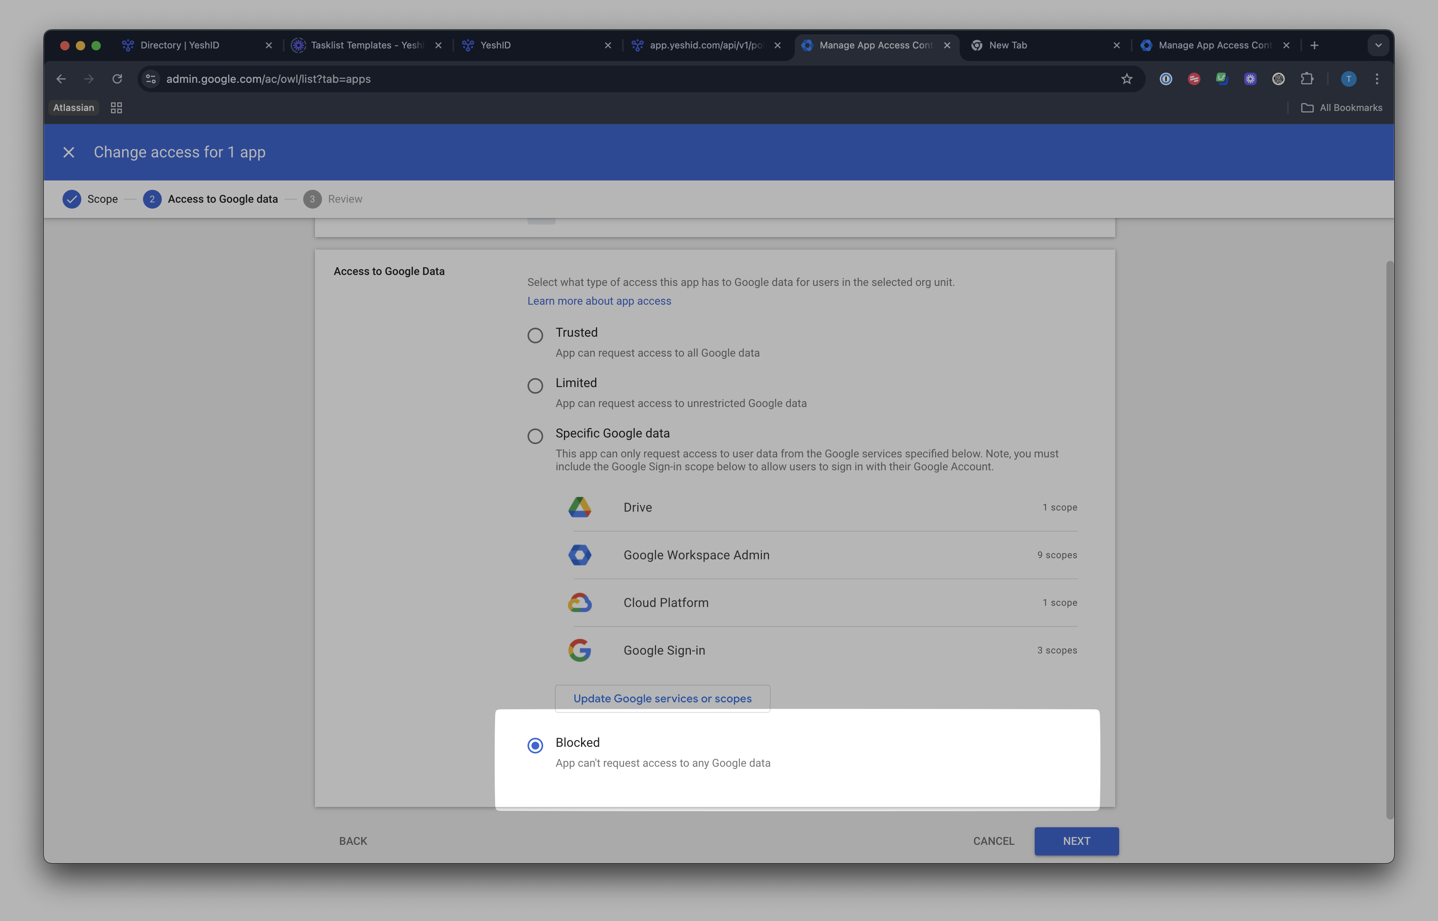The height and width of the screenshot is (921, 1438).
Task: Click the site information icon
Action: tap(151, 79)
